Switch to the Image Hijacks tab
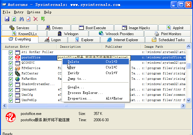Image resolution: width=193 pixels, height=135 pixels. point(136,28)
